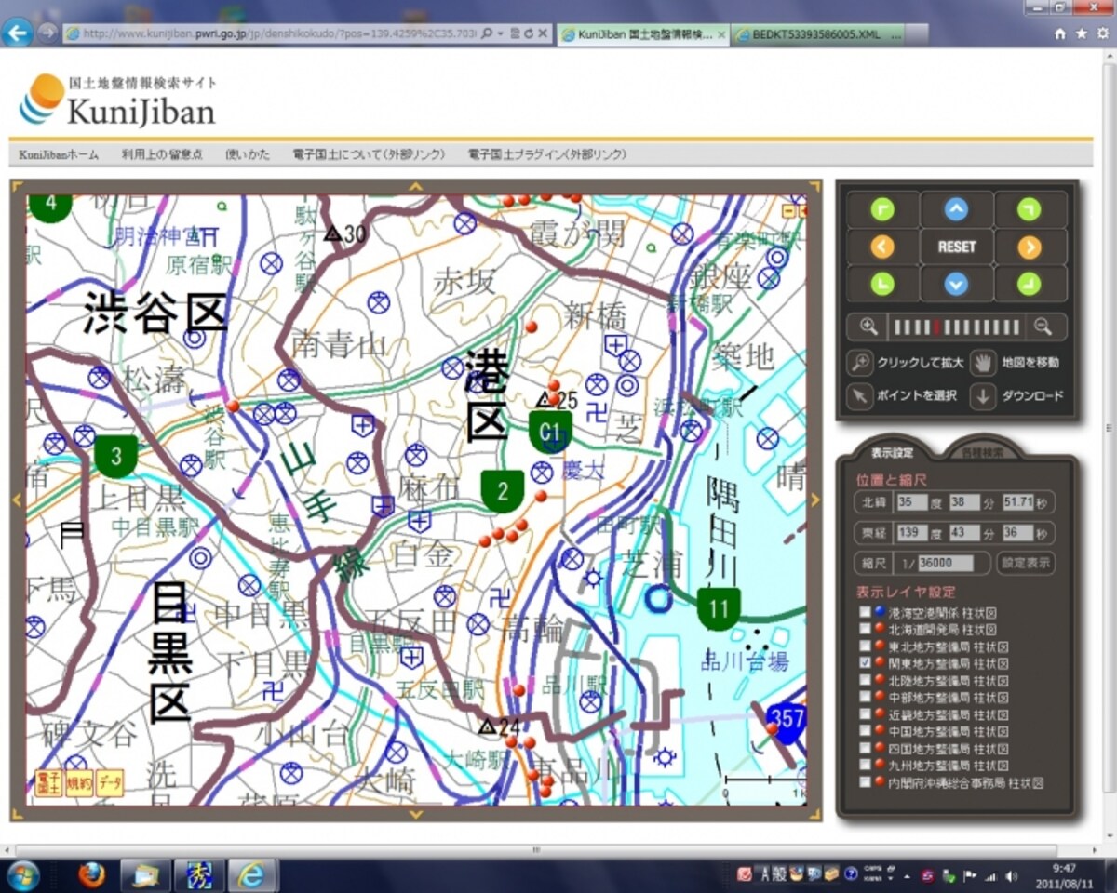Screen dimensions: 1117x893
Task: Switch to BEDKT53393586005.XML browser tab
Action: 817,34
